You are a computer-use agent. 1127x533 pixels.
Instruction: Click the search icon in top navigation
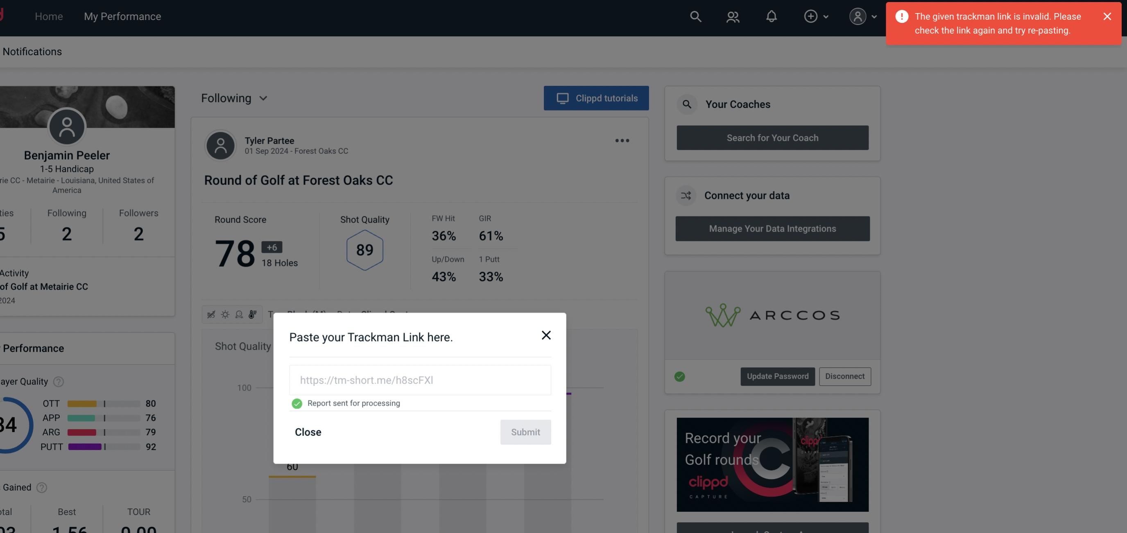coord(695,16)
